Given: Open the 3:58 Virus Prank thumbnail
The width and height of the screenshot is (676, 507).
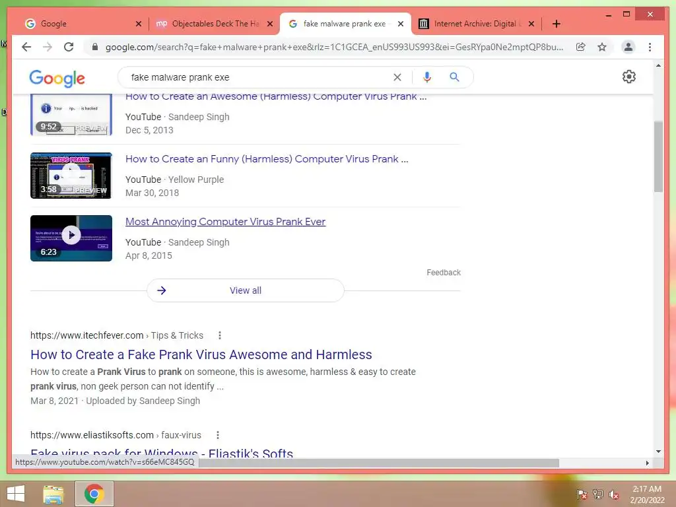Looking at the screenshot, I should [x=71, y=176].
